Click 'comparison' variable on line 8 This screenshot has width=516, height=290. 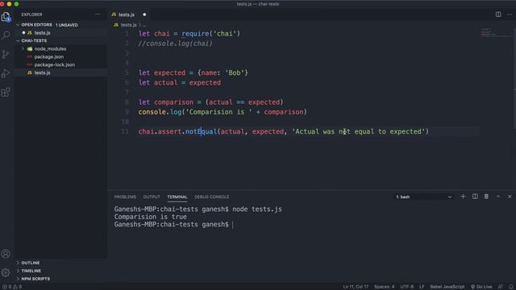173,102
